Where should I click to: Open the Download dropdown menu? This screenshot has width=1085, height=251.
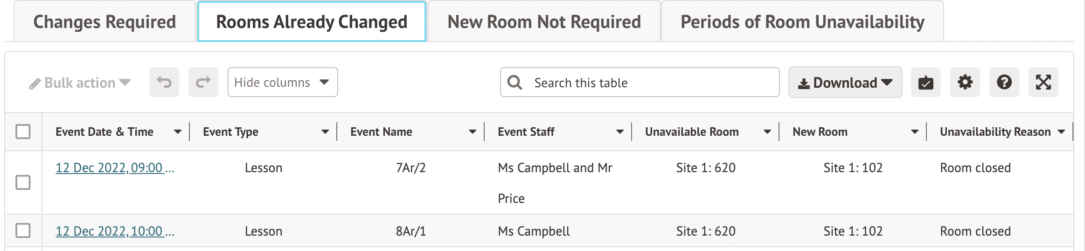pos(845,83)
